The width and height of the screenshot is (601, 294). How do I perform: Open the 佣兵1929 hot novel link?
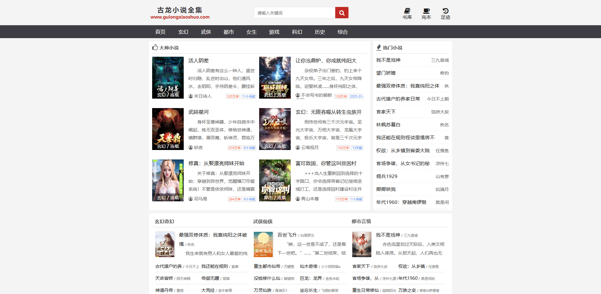pyautogui.click(x=387, y=176)
